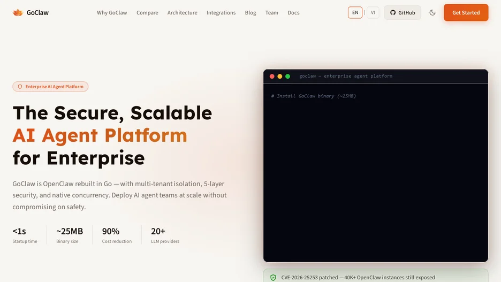Open the Integrations nav link

coord(221,13)
